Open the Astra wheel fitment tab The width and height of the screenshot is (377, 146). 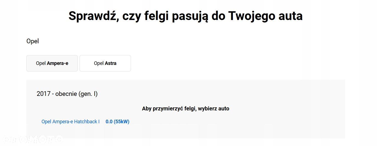pos(105,63)
